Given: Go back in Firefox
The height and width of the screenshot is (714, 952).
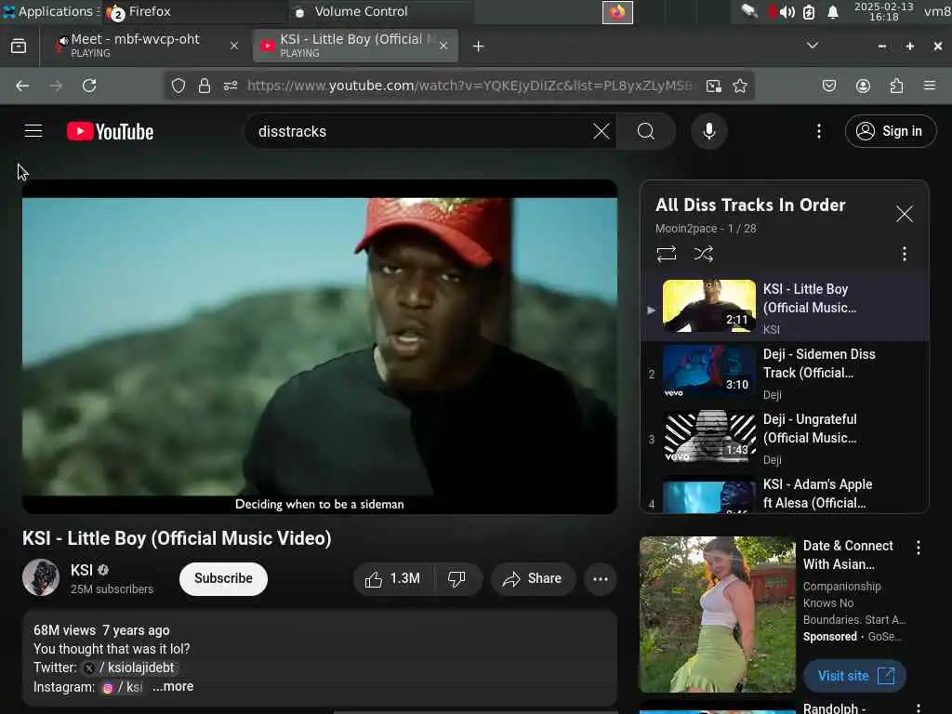Looking at the screenshot, I should 22,86.
